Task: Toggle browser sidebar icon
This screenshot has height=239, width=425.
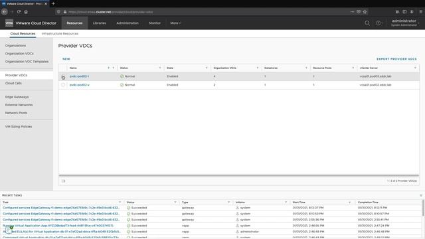Action: pyautogui.click(x=404, y=12)
